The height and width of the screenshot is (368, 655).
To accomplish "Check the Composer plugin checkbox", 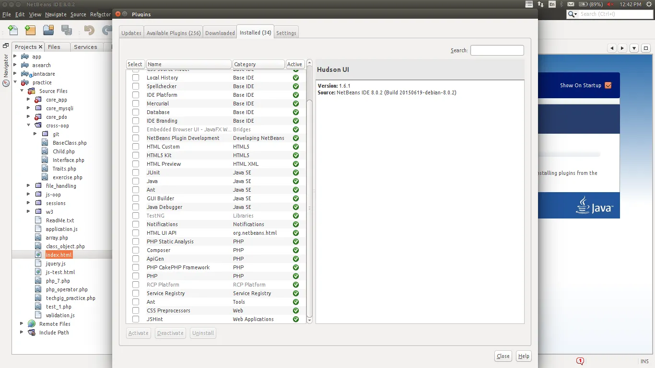I will tap(136, 250).
